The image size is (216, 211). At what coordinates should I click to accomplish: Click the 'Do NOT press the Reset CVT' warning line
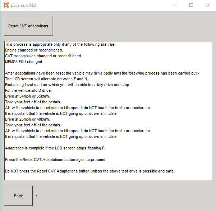tap(90, 171)
